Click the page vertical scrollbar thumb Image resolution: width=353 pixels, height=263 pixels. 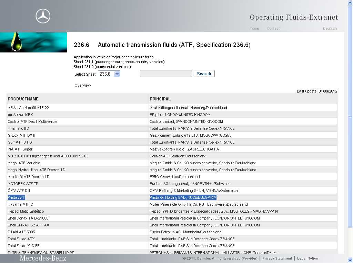point(350,117)
